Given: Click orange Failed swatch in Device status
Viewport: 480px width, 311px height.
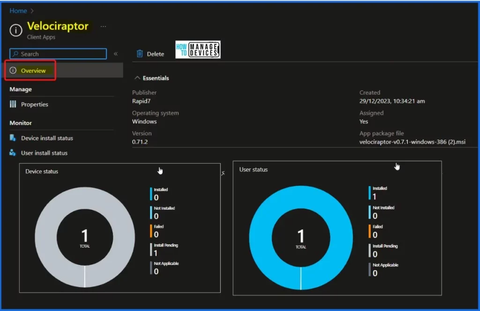Looking at the screenshot, I should coord(151,231).
